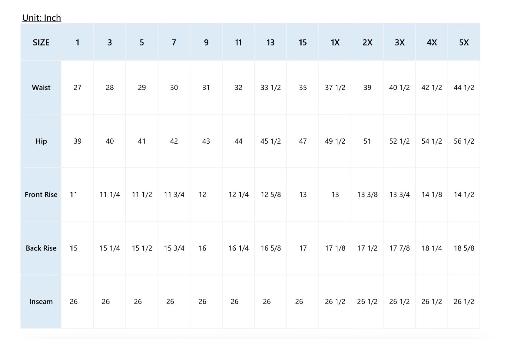Click the Unit: Inch underlined text

tap(42, 18)
